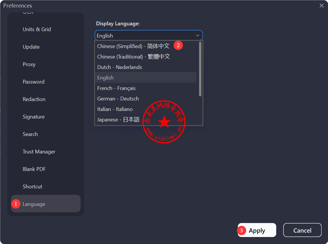Show Redaction preferences
Image resolution: width=328 pixels, height=244 pixels.
point(34,99)
